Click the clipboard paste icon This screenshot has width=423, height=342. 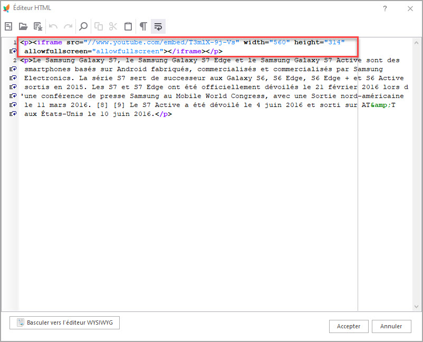(x=128, y=26)
